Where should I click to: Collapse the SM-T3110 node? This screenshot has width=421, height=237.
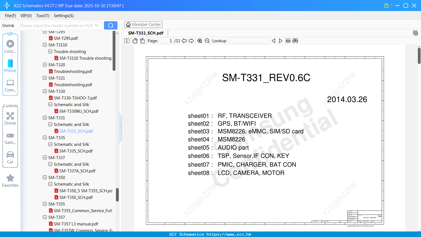pos(45,45)
